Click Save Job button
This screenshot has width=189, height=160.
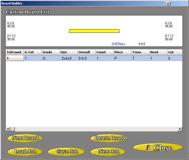(x=67, y=152)
